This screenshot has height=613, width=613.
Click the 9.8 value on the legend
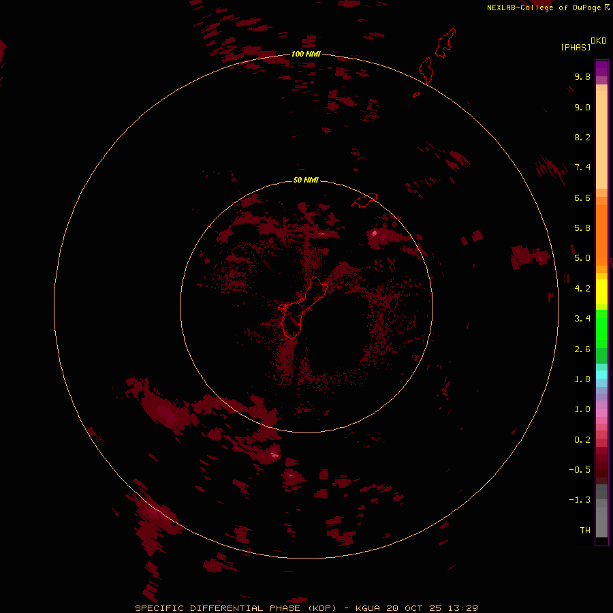tap(582, 77)
